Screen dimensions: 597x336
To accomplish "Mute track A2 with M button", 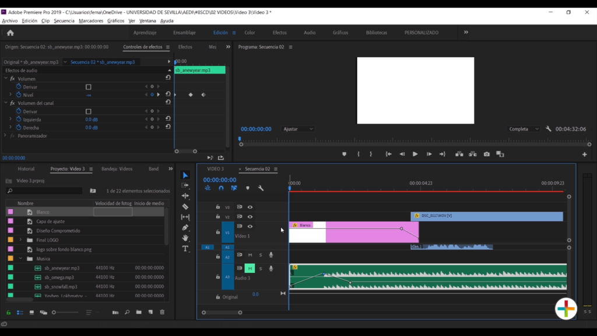I will (250, 255).
